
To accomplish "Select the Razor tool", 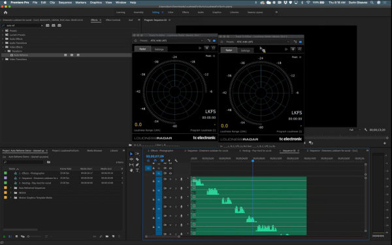I will [x=137, y=159].
